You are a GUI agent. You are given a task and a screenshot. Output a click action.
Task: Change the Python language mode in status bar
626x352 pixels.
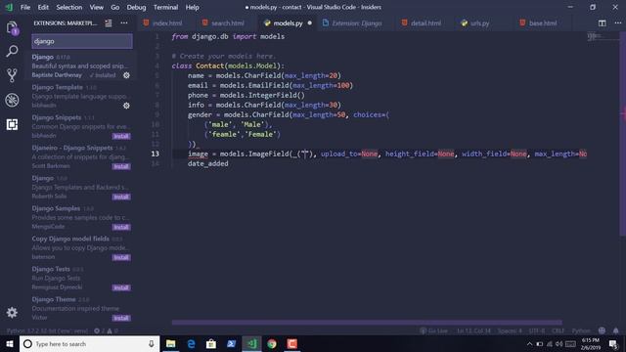tap(580, 330)
